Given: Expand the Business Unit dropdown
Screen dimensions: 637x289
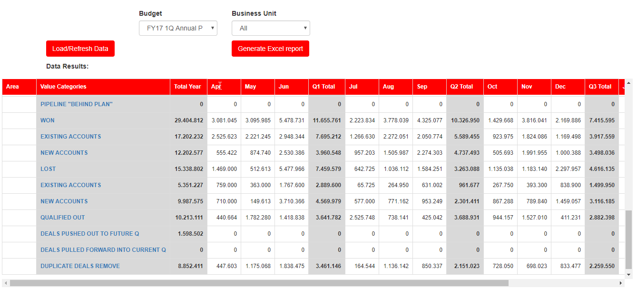Looking at the screenshot, I should [270, 28].
